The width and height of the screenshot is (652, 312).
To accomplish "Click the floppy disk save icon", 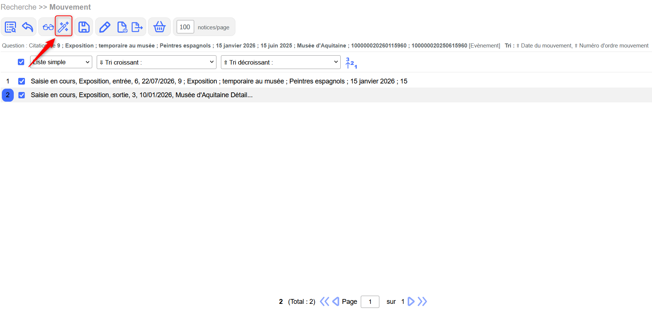I will [84, 27].
